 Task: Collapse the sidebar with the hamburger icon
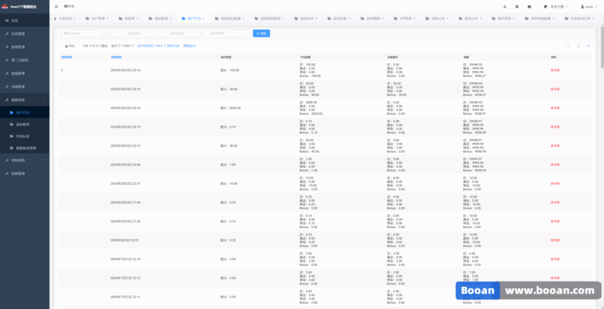pyautogui.click(x=57, y=6)
